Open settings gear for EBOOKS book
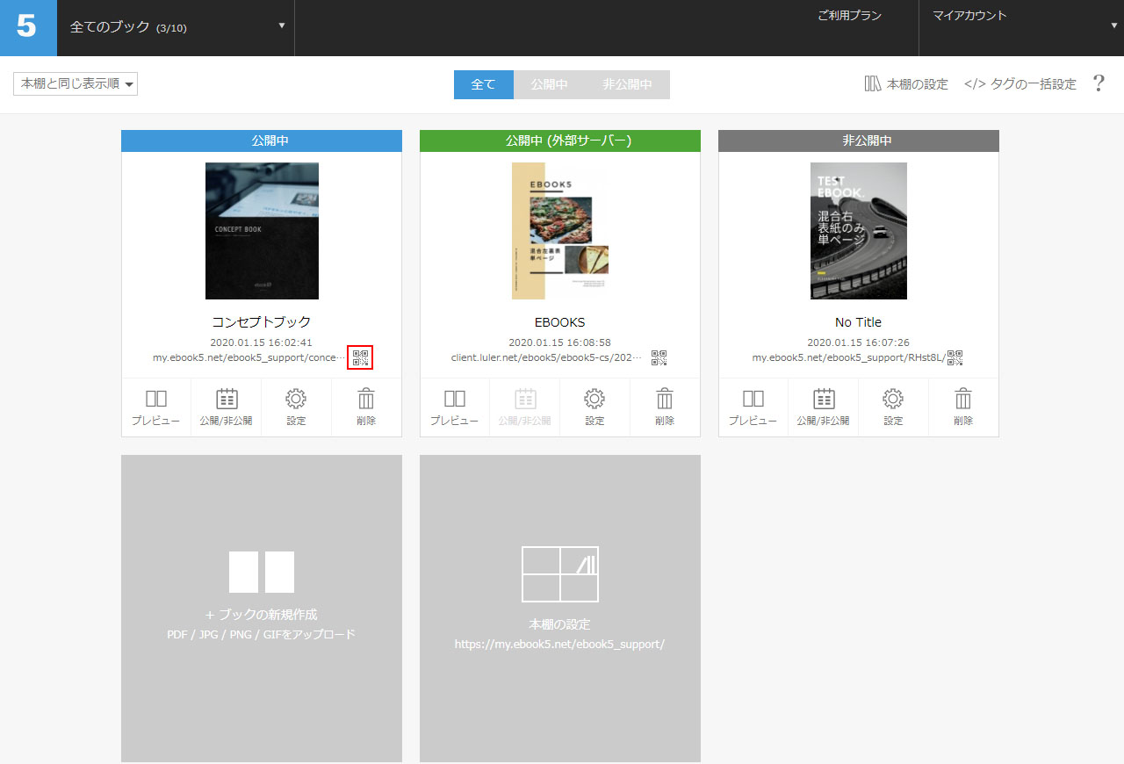The width and height of the screenshot is (1124, 764). pyautogui.click(x=594, y=407)
